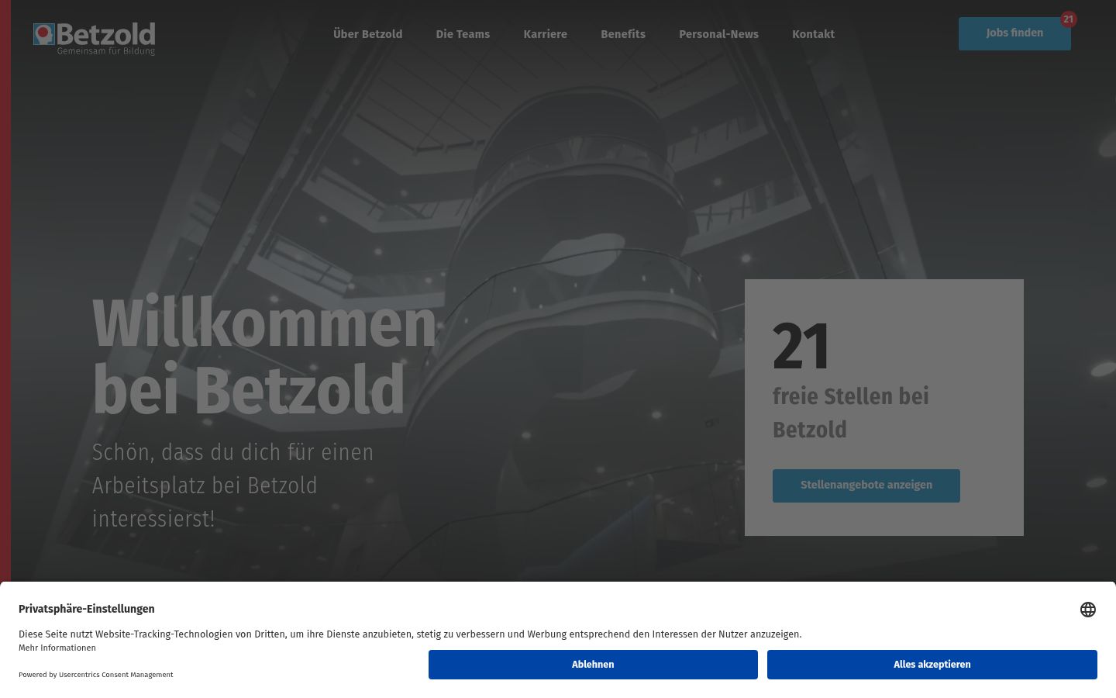Click the 21 jobs notification badge
1116x698 pixels.
click(1069, 19)
